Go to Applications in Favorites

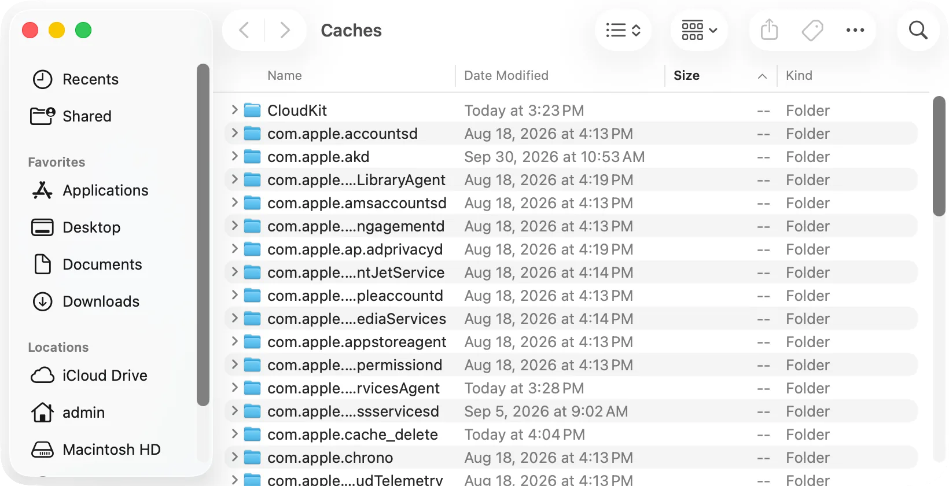(x=104, y=190)
